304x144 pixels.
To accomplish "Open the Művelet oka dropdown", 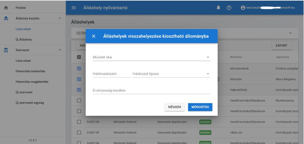I will click(151, 57).
